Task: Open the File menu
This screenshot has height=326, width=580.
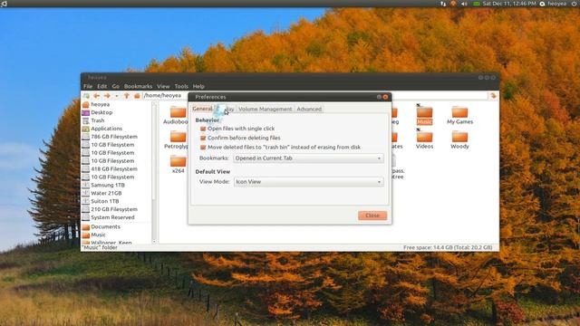Action: tap(88, 86)
